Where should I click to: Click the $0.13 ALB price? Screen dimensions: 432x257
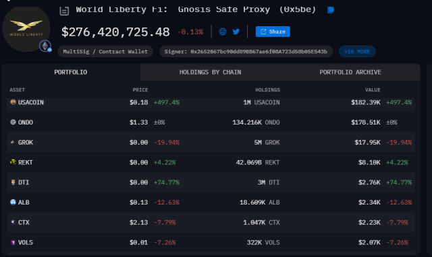(x=138, y=203)
